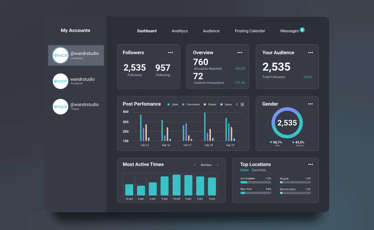Open the Top Locations card options menu
This screenshot has height=230, width=374.
pyautogui.click(x=310, y=164)
